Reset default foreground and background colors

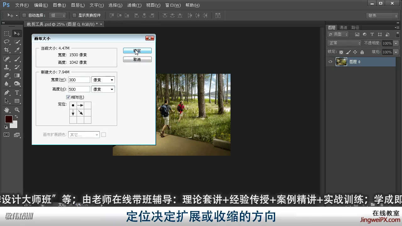point(6,127)
